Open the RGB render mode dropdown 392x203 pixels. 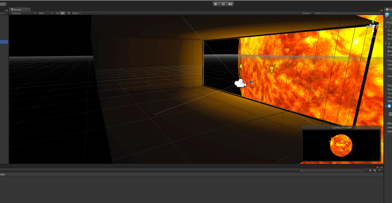[46, 13]
